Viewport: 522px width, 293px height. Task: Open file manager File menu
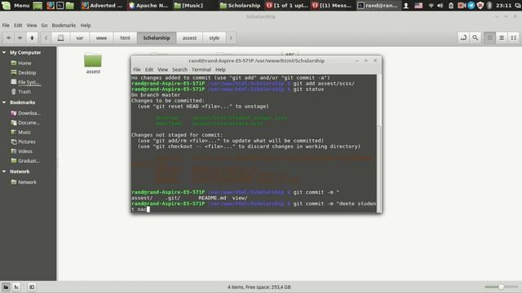tap(6, 25)
